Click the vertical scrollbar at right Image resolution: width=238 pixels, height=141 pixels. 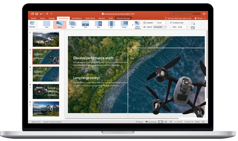pyautogui.click(x=207, y=64)
